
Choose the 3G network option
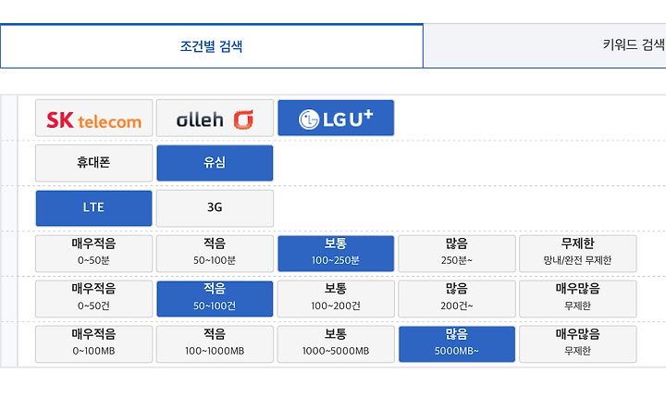[215, 208]
